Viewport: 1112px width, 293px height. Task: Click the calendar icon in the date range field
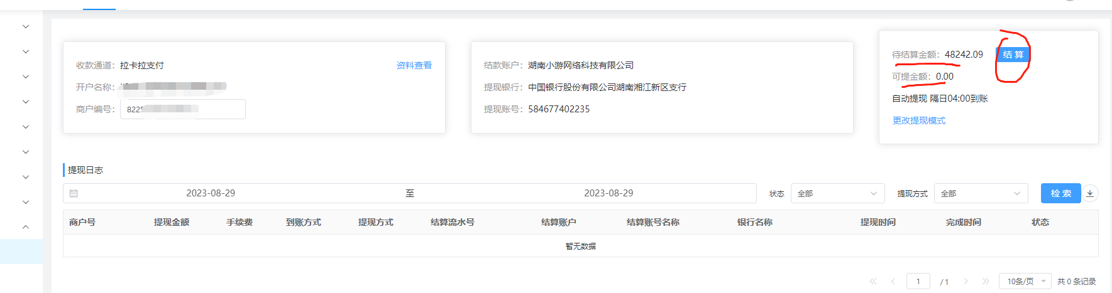click(x=74, y=194)
